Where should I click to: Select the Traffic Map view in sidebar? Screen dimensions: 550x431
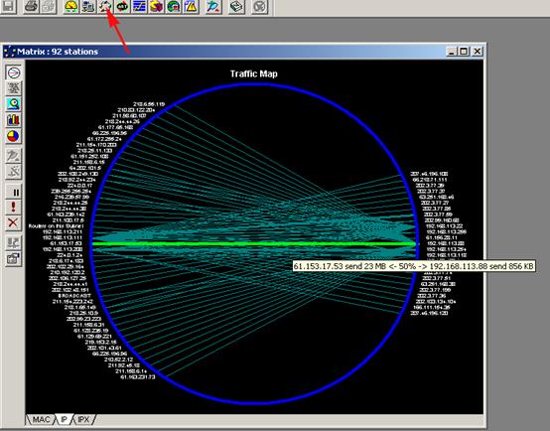13,72
